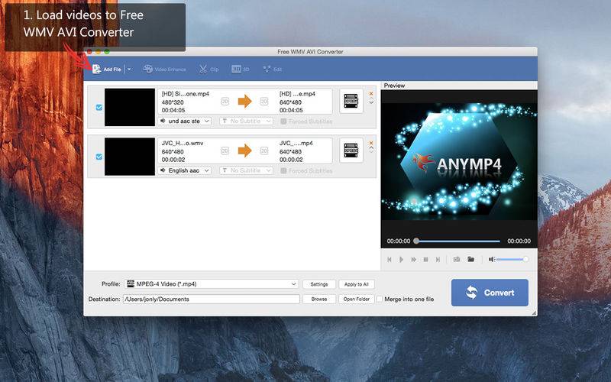Uncheck the first video's checkbox
Viewport: 611px width, 382px height.
[99, 108]
